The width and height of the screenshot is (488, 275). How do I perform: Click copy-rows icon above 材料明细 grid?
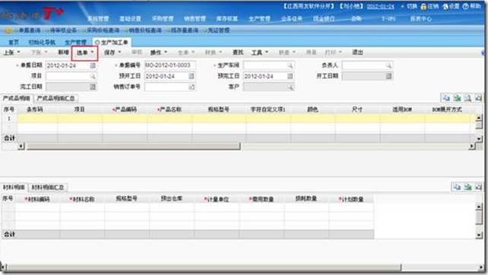(457, 187)
